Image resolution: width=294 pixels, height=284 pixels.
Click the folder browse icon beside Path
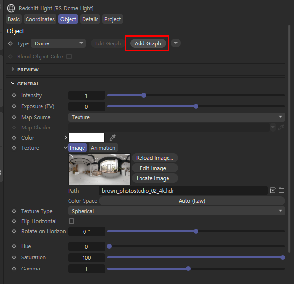click(281, 191)
